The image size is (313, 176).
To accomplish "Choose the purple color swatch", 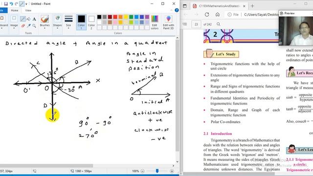I will tap(147, 17).
